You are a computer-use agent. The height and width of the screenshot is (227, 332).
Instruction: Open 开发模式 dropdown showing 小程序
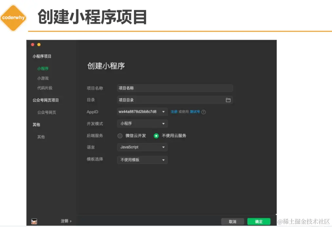[x=142, y=124]
